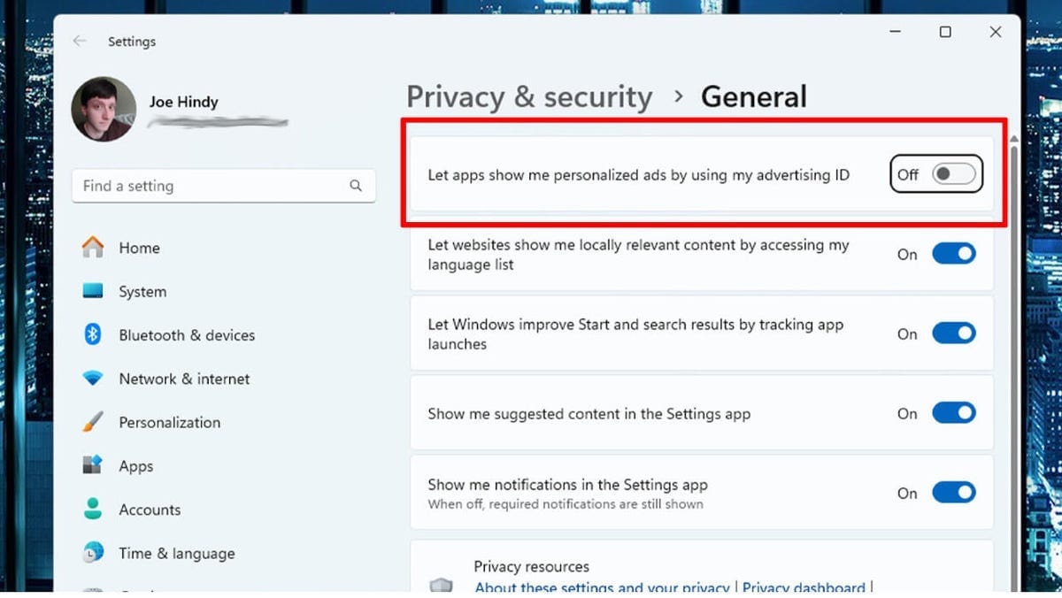Turn on the personalized ads advertising ID toggle
Viewport: 1062px width, 598px height.
[954, 174]
